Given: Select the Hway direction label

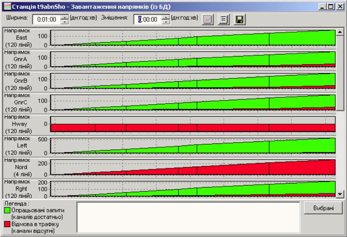Looking at the screenshot, I should pos(19,124).
